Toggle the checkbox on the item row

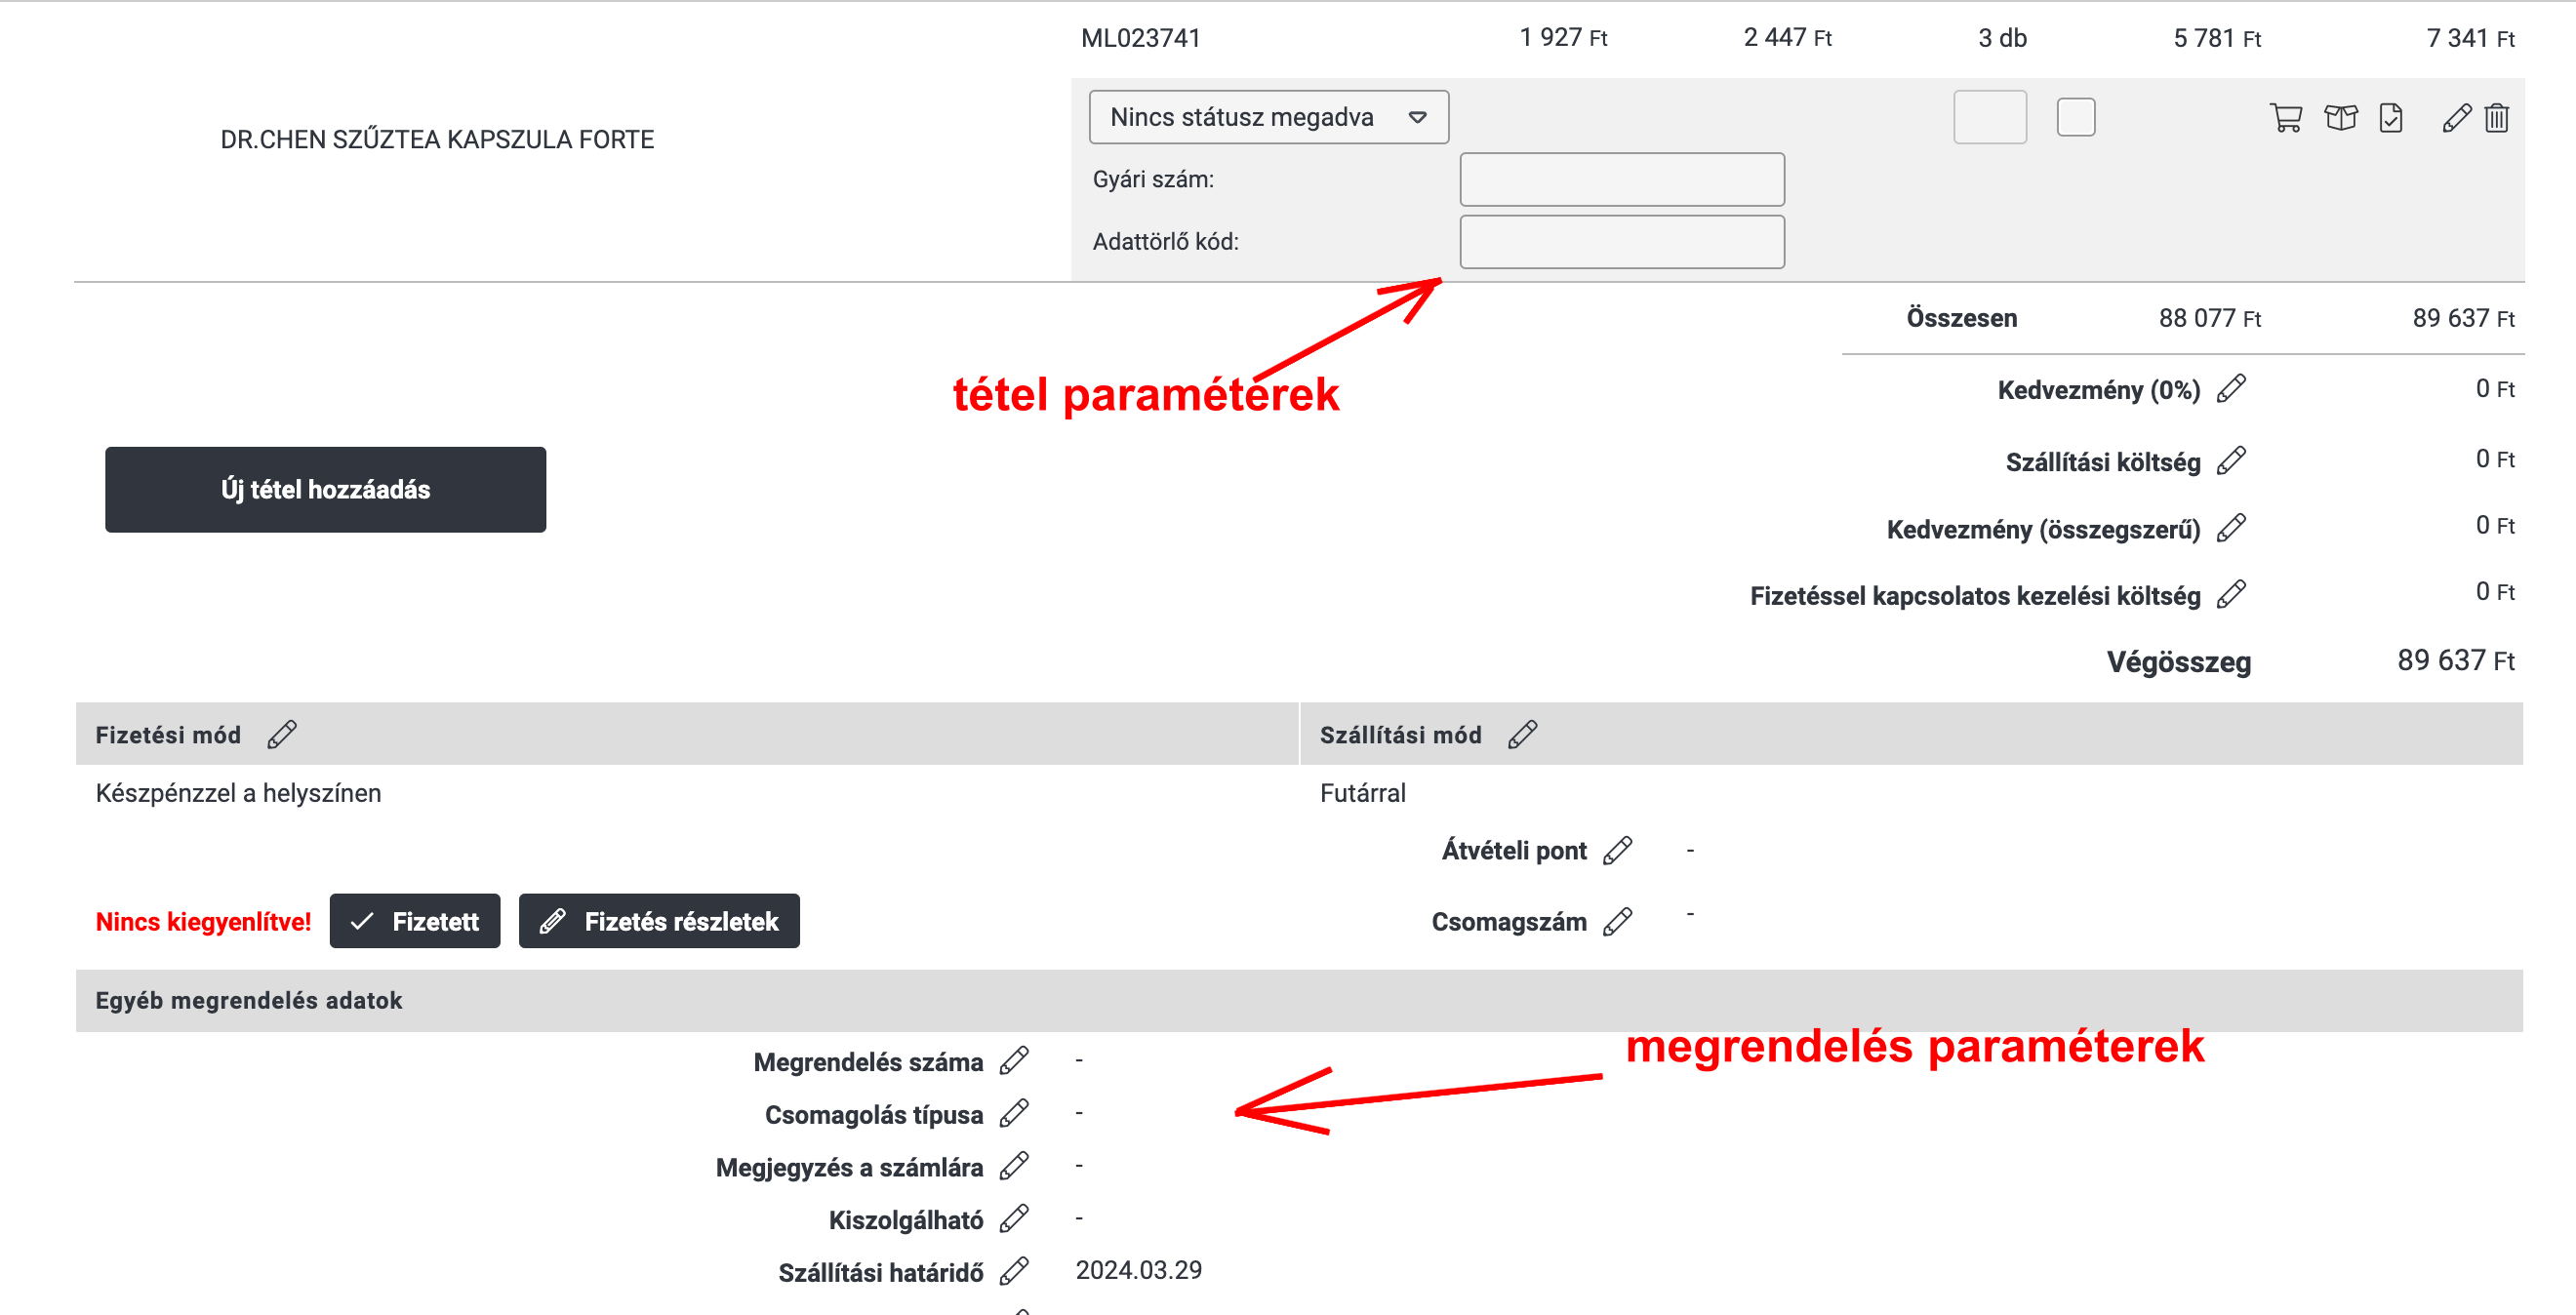(2076, 117)
